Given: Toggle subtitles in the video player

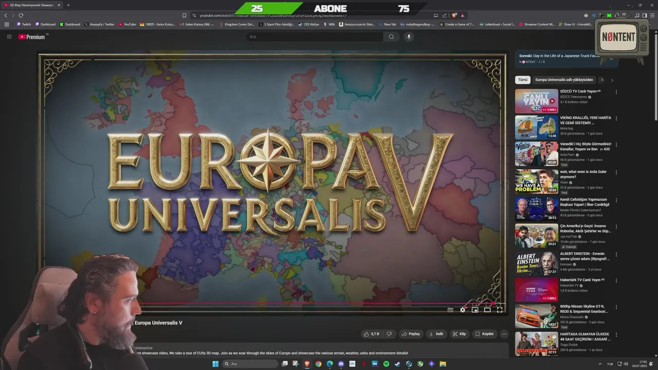Looking at the screenshot, I should point(450,309).
